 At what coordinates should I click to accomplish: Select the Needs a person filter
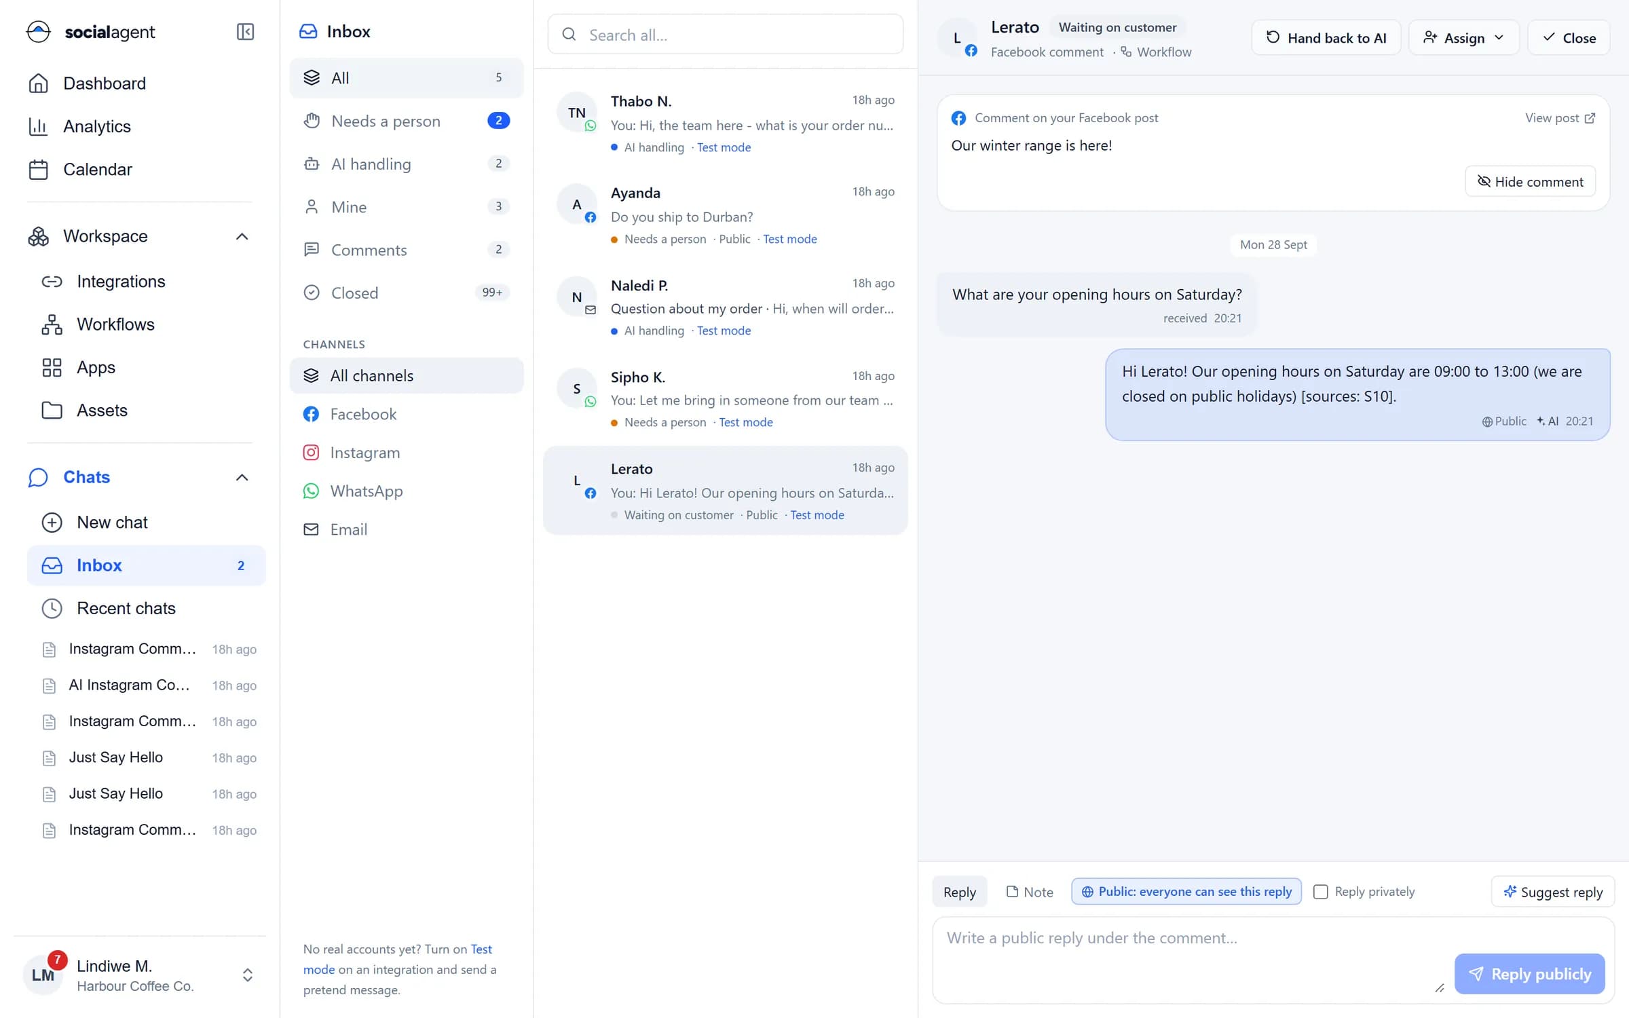pos(407,121)
